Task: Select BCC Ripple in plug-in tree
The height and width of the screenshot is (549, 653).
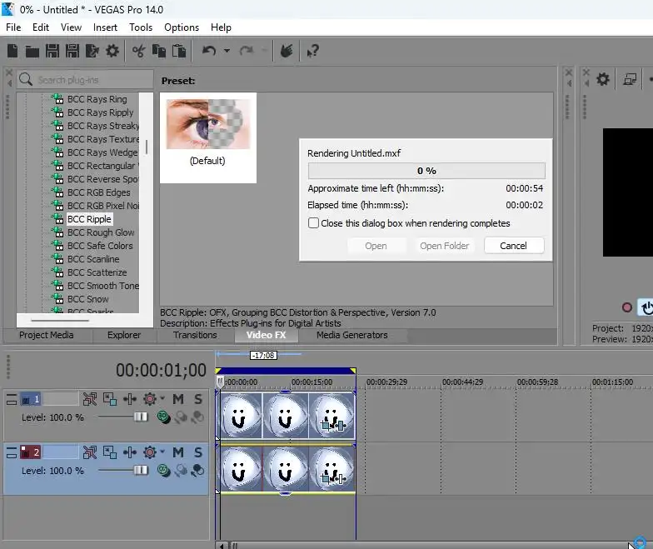Action: 89,219
